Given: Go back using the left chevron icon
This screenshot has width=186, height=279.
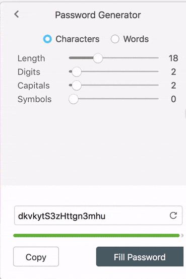Looking at the screenshot, I should coord(17,14).
